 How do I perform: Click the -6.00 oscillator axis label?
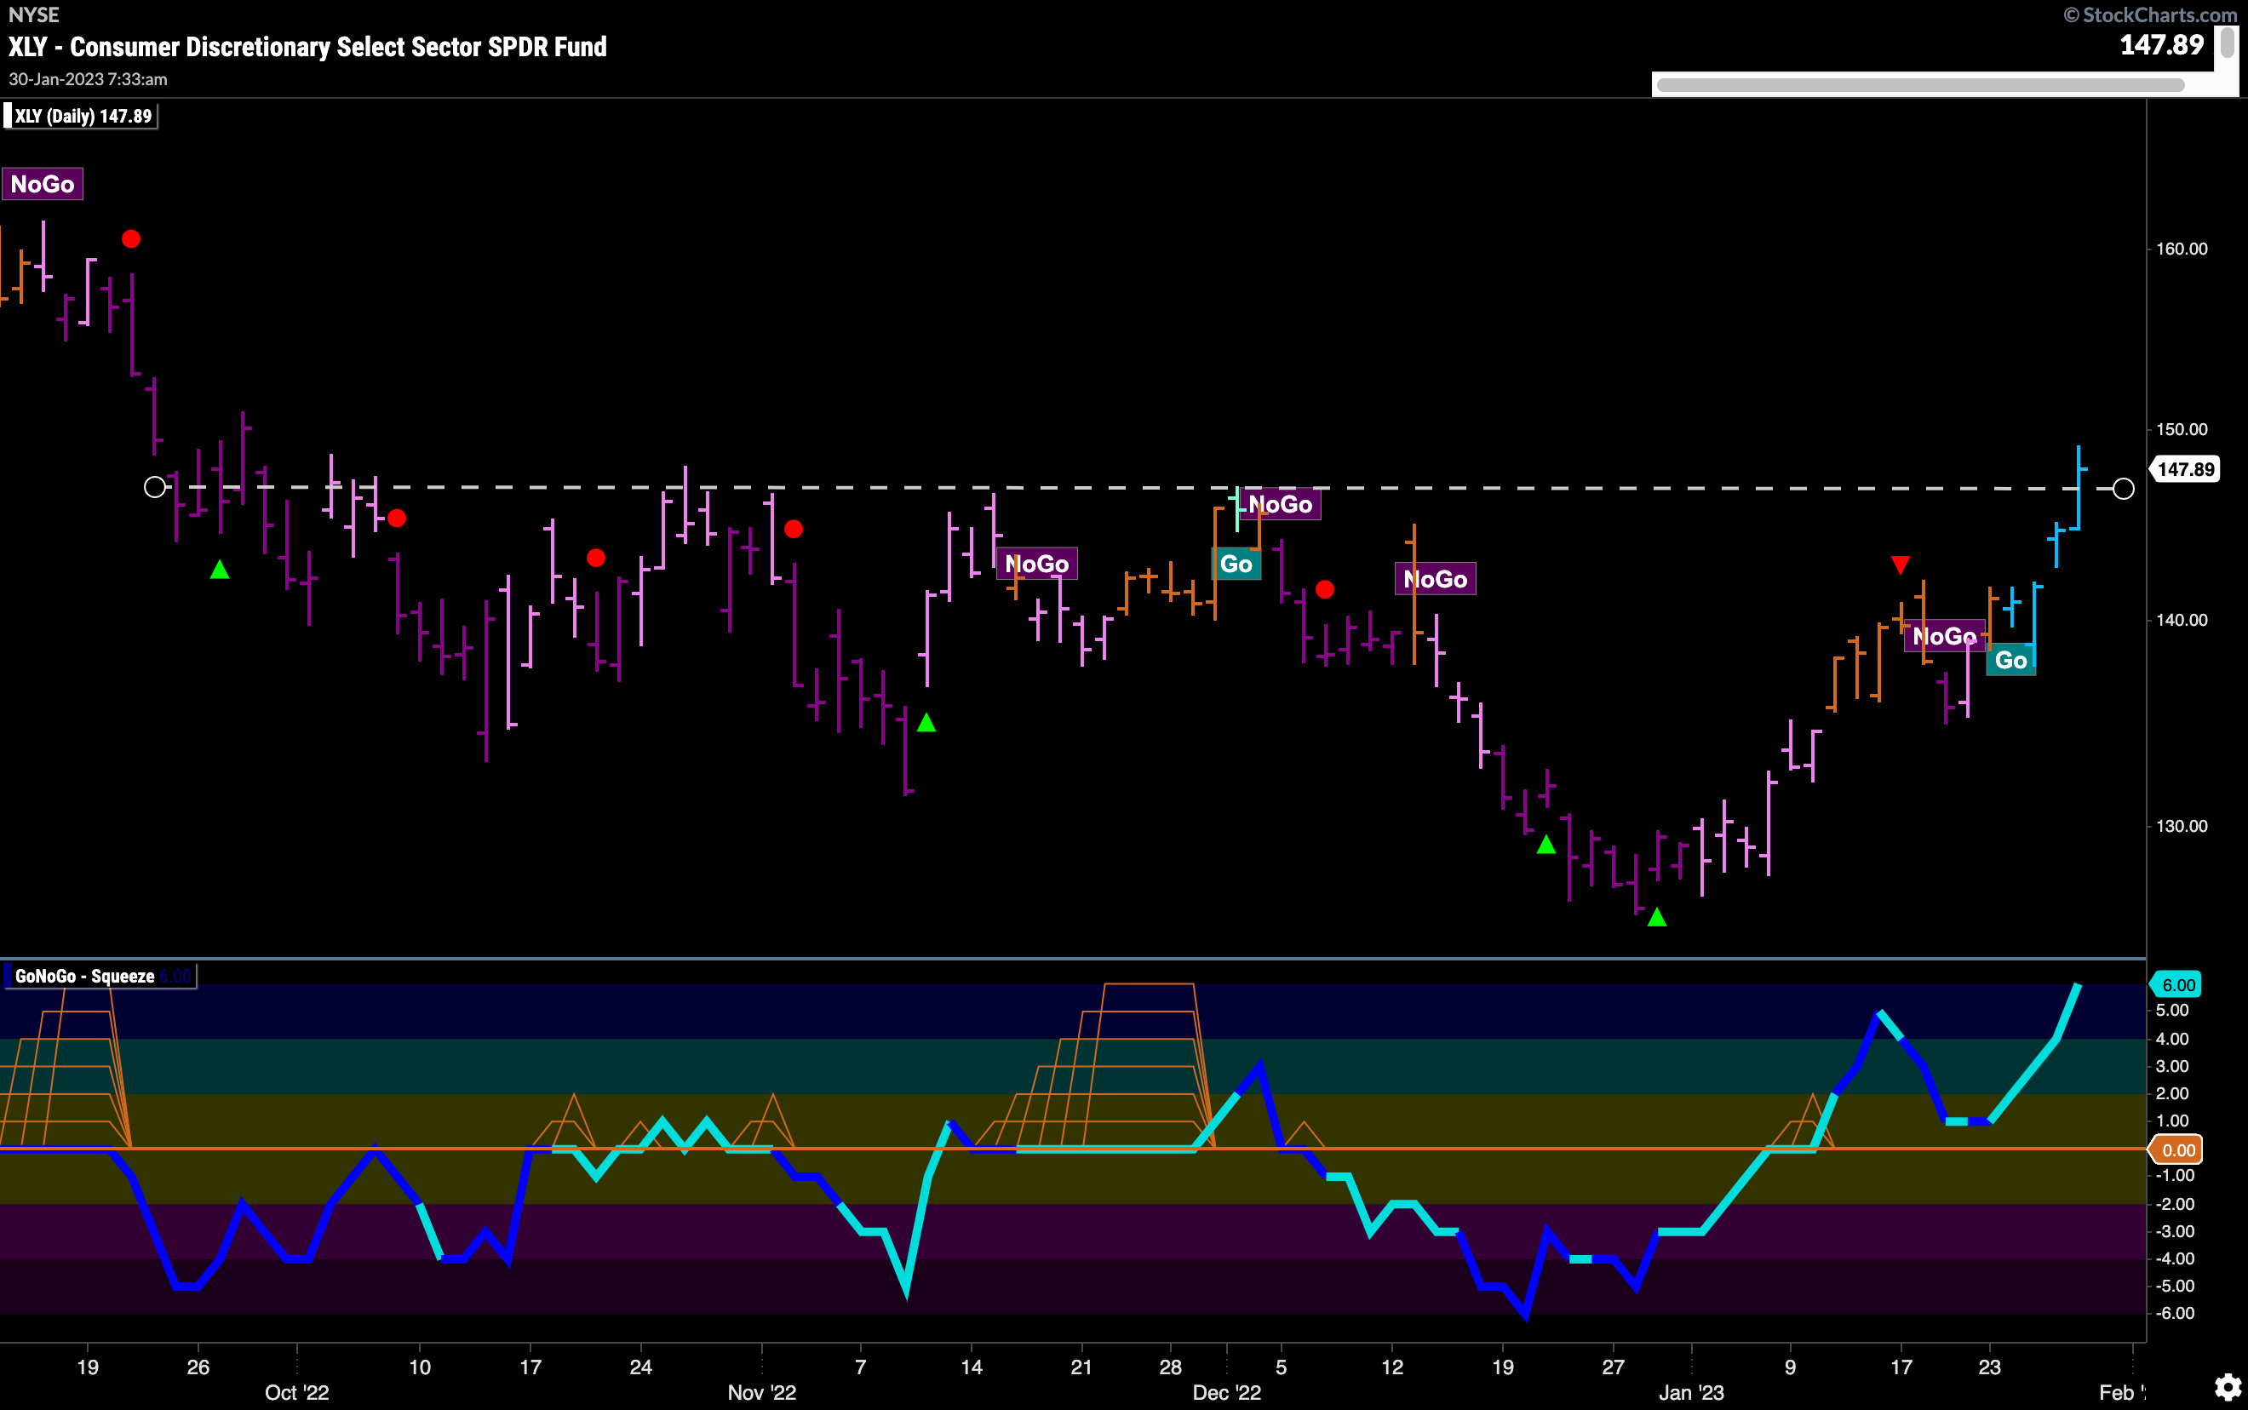tap(2172, 1313)
